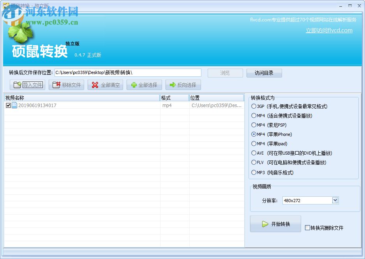This screenshot has width=365, height=259.
Task: Enable 转换完删除文件 delete-after-convert option
Action: click(x=307, y=228)
